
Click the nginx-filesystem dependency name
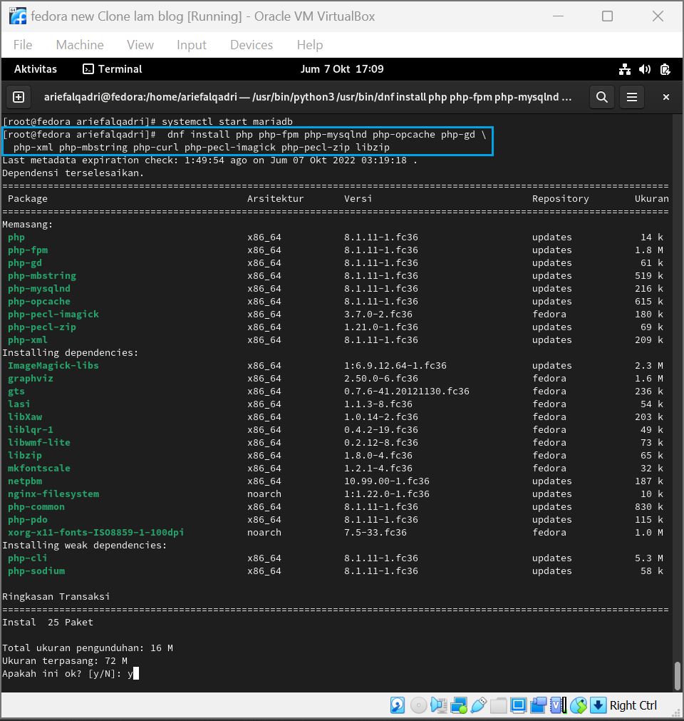53,494
